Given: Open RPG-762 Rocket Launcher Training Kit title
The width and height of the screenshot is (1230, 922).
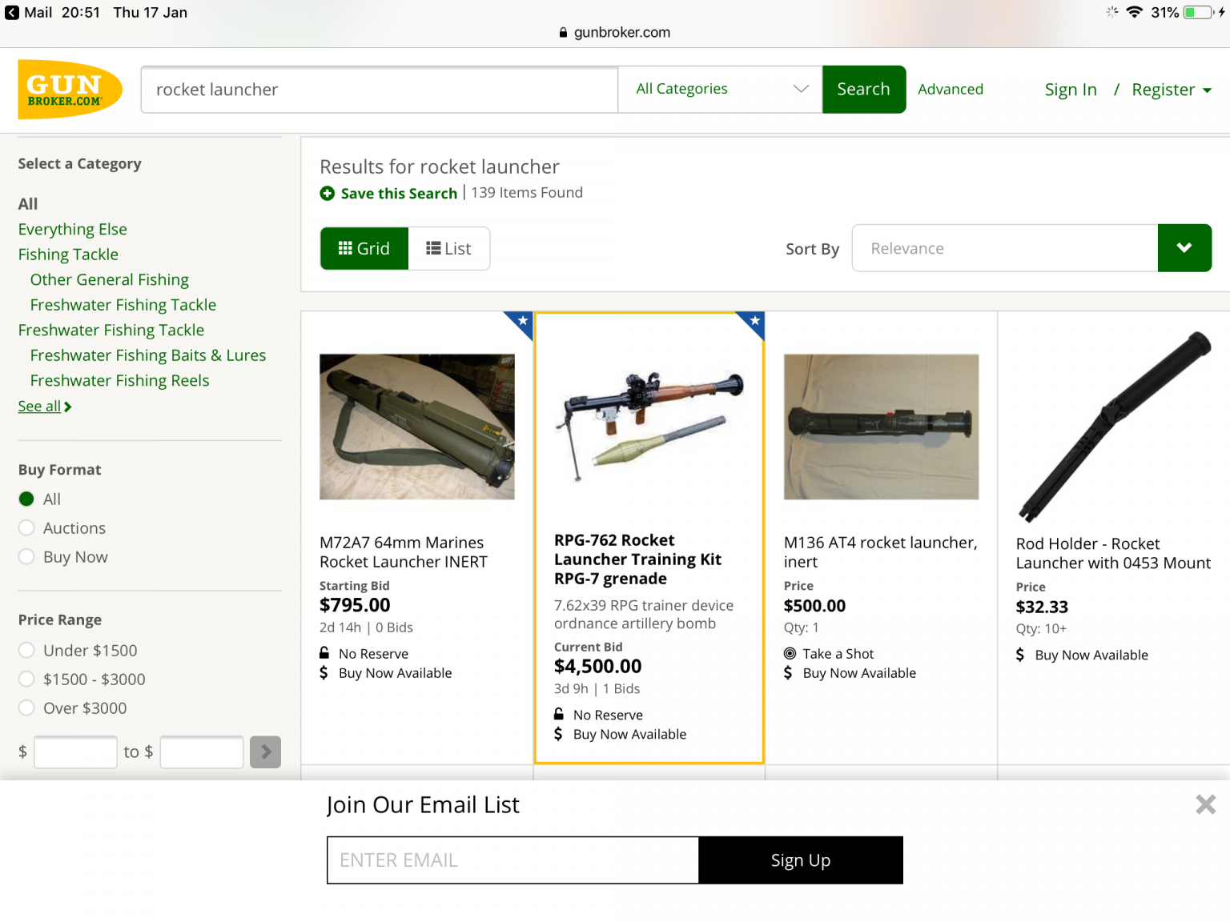Looking at the screenshot, I should coord(638,559).
